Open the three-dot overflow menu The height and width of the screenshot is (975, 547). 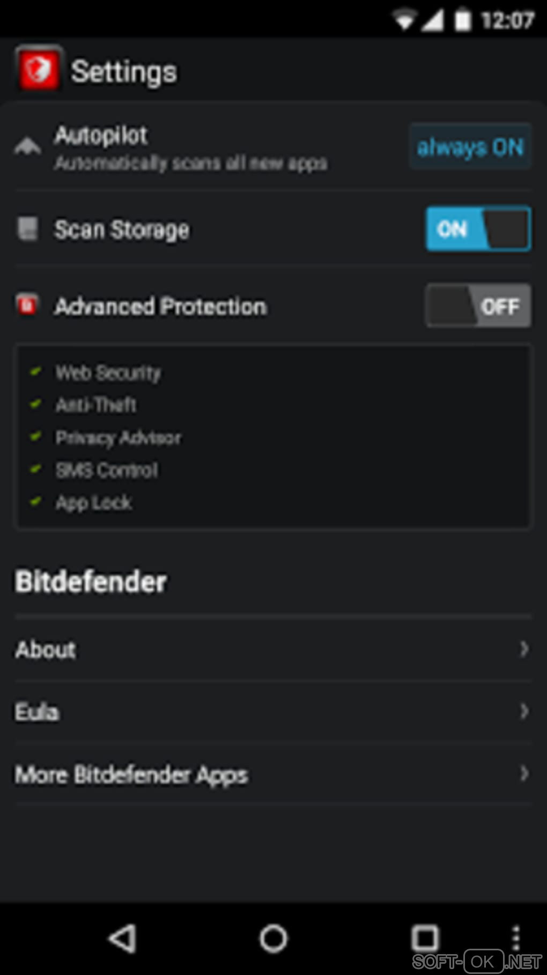(x=515, y=938)
